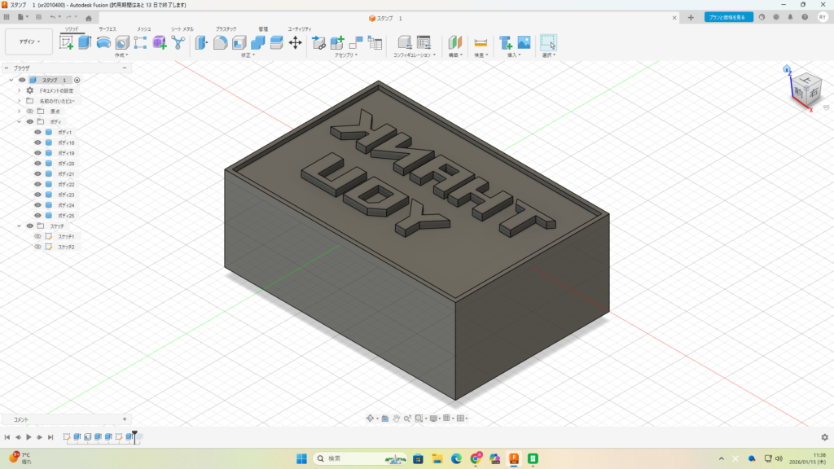Select the Revolve tool in toolbar

click(103, 42)
